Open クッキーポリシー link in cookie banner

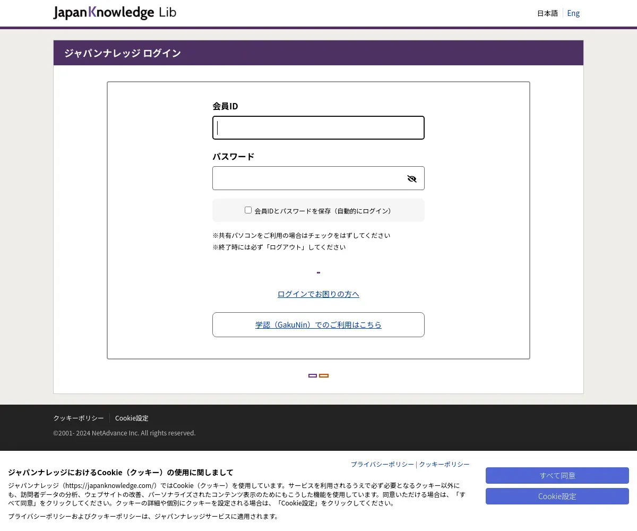444,464
